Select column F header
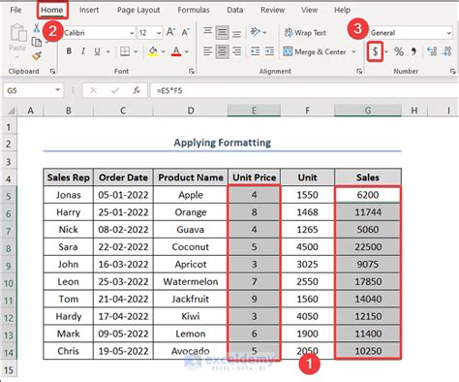 (307, 111)
